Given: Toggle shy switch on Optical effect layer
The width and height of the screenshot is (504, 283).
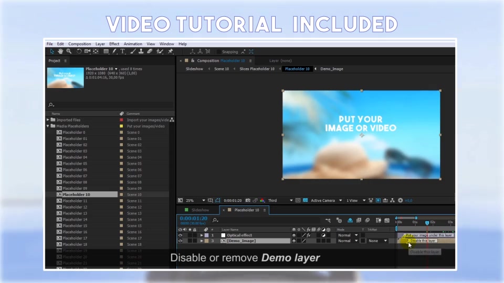Looking at the screenshot, I should [294, 235].
